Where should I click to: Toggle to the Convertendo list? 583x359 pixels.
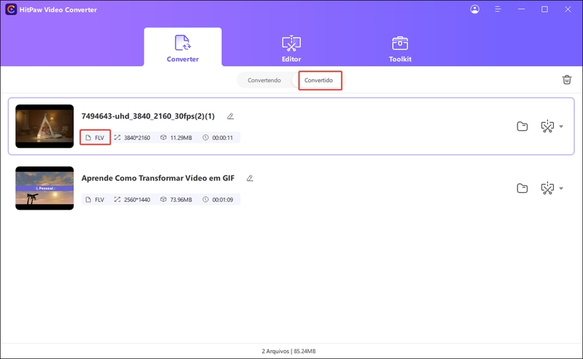click(x=264, y=80)
